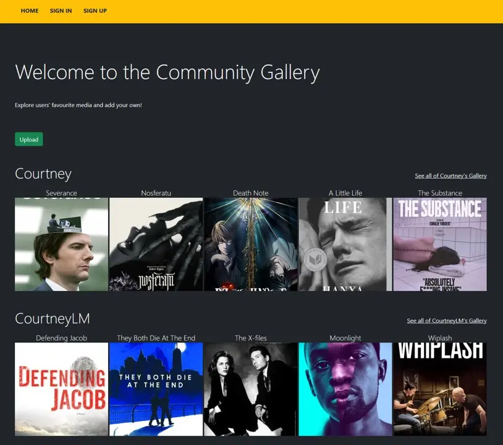Click the green Upload button
The image size is (503, 445).
(x=28, y=139)
